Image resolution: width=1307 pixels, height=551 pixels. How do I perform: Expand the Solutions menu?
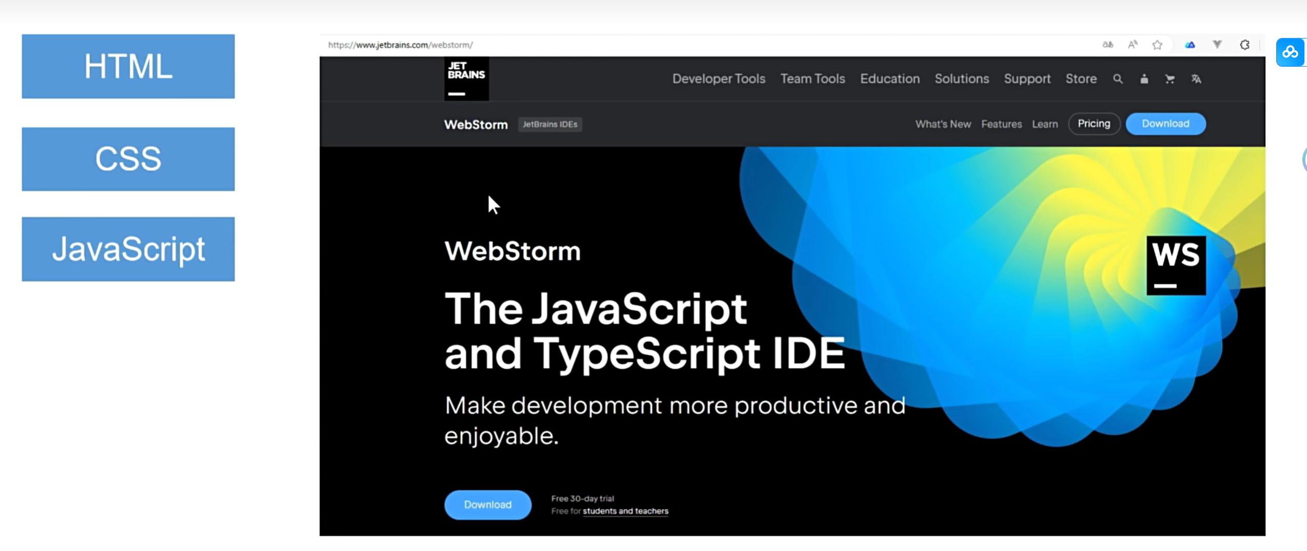coord(962,79)
